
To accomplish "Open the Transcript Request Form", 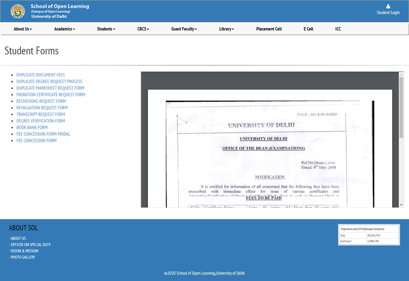I will pos(41,114).
